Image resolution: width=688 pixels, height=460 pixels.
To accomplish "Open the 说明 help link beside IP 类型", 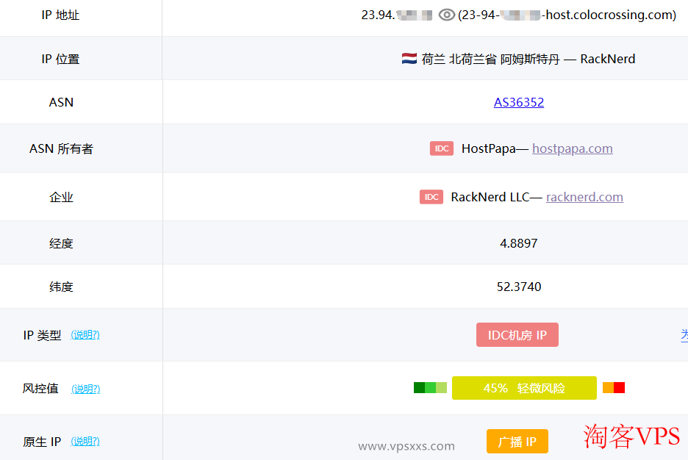I will click(x=85, y=335).
